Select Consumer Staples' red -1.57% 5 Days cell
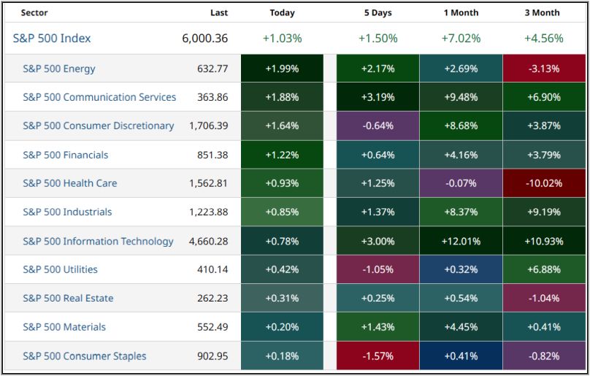 [x=377, y=356]
